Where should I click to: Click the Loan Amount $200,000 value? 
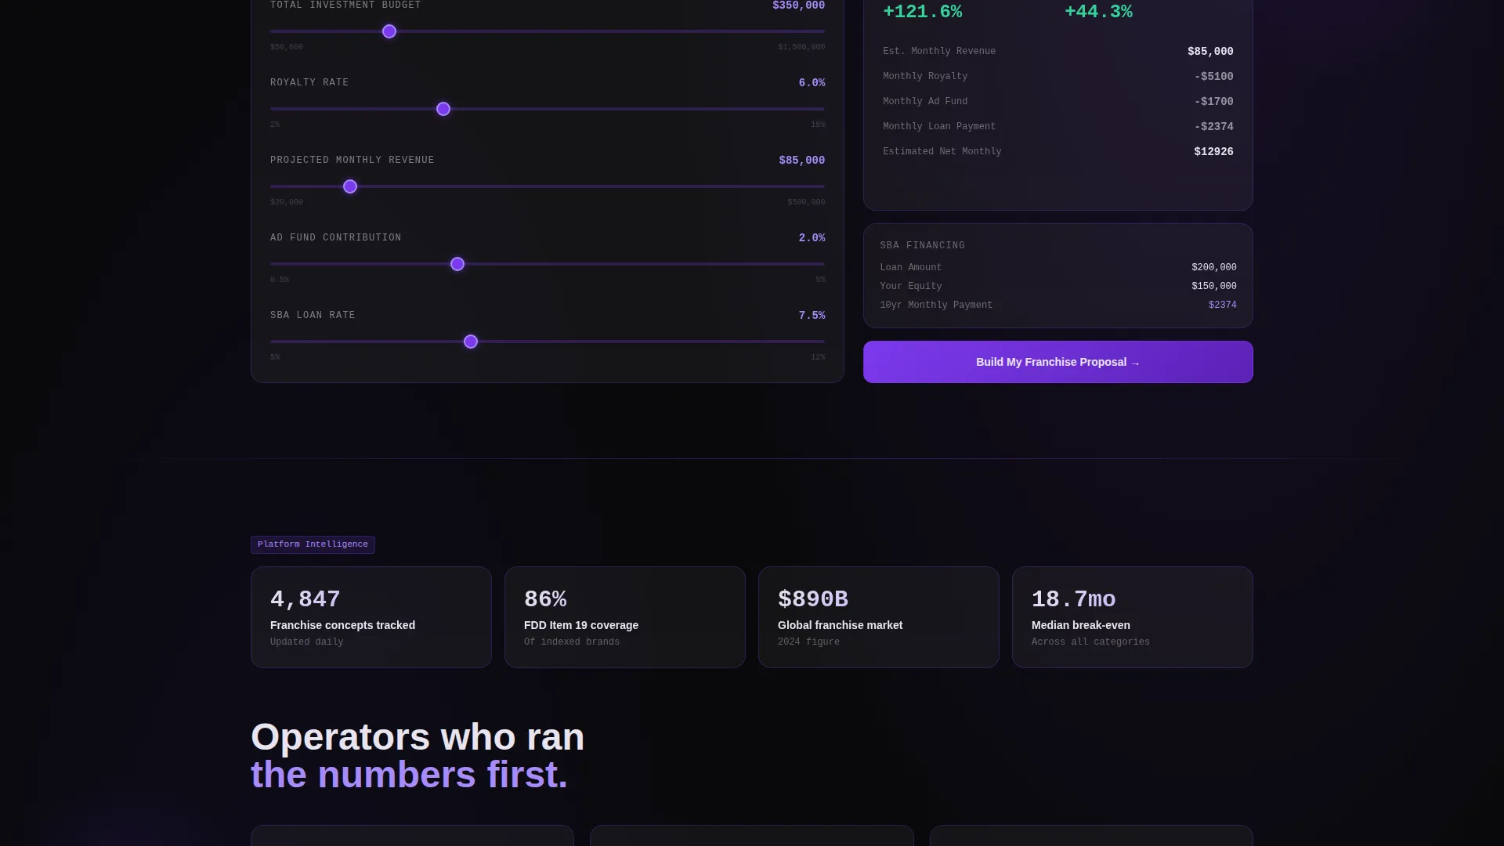point(1213,267)
